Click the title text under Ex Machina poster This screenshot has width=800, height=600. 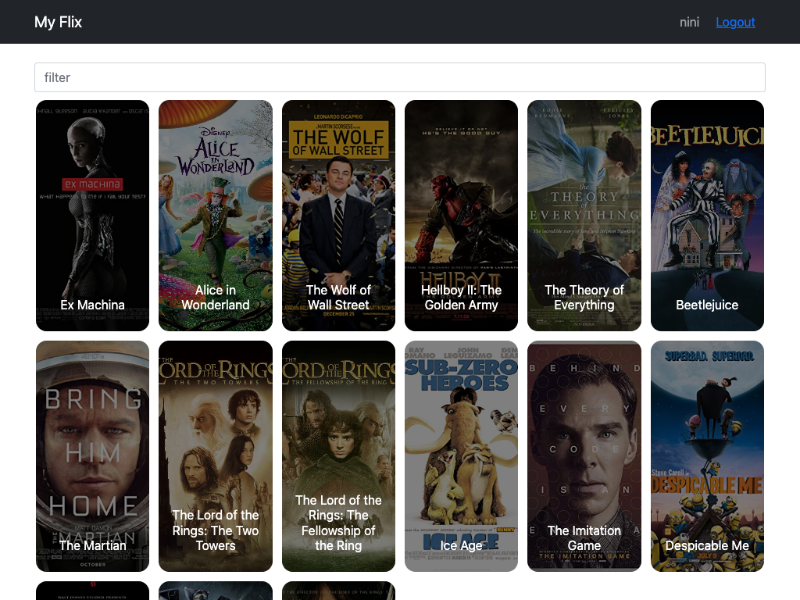pos(92,305)
